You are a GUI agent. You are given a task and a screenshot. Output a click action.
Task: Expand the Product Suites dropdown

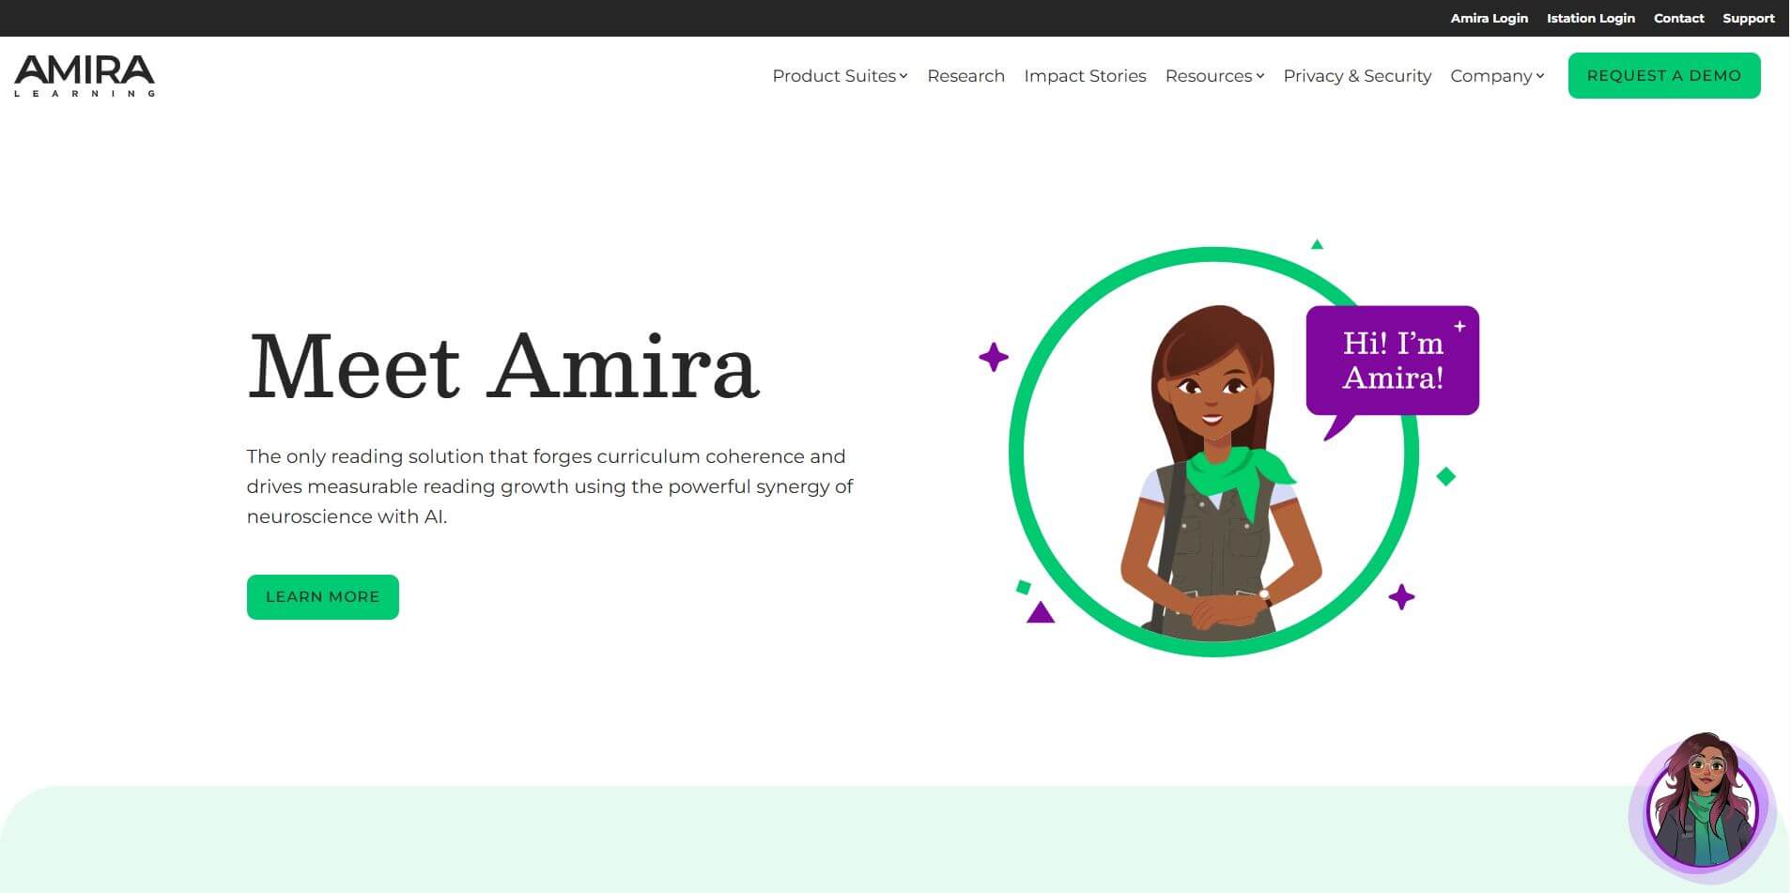(x=839, y=76)
